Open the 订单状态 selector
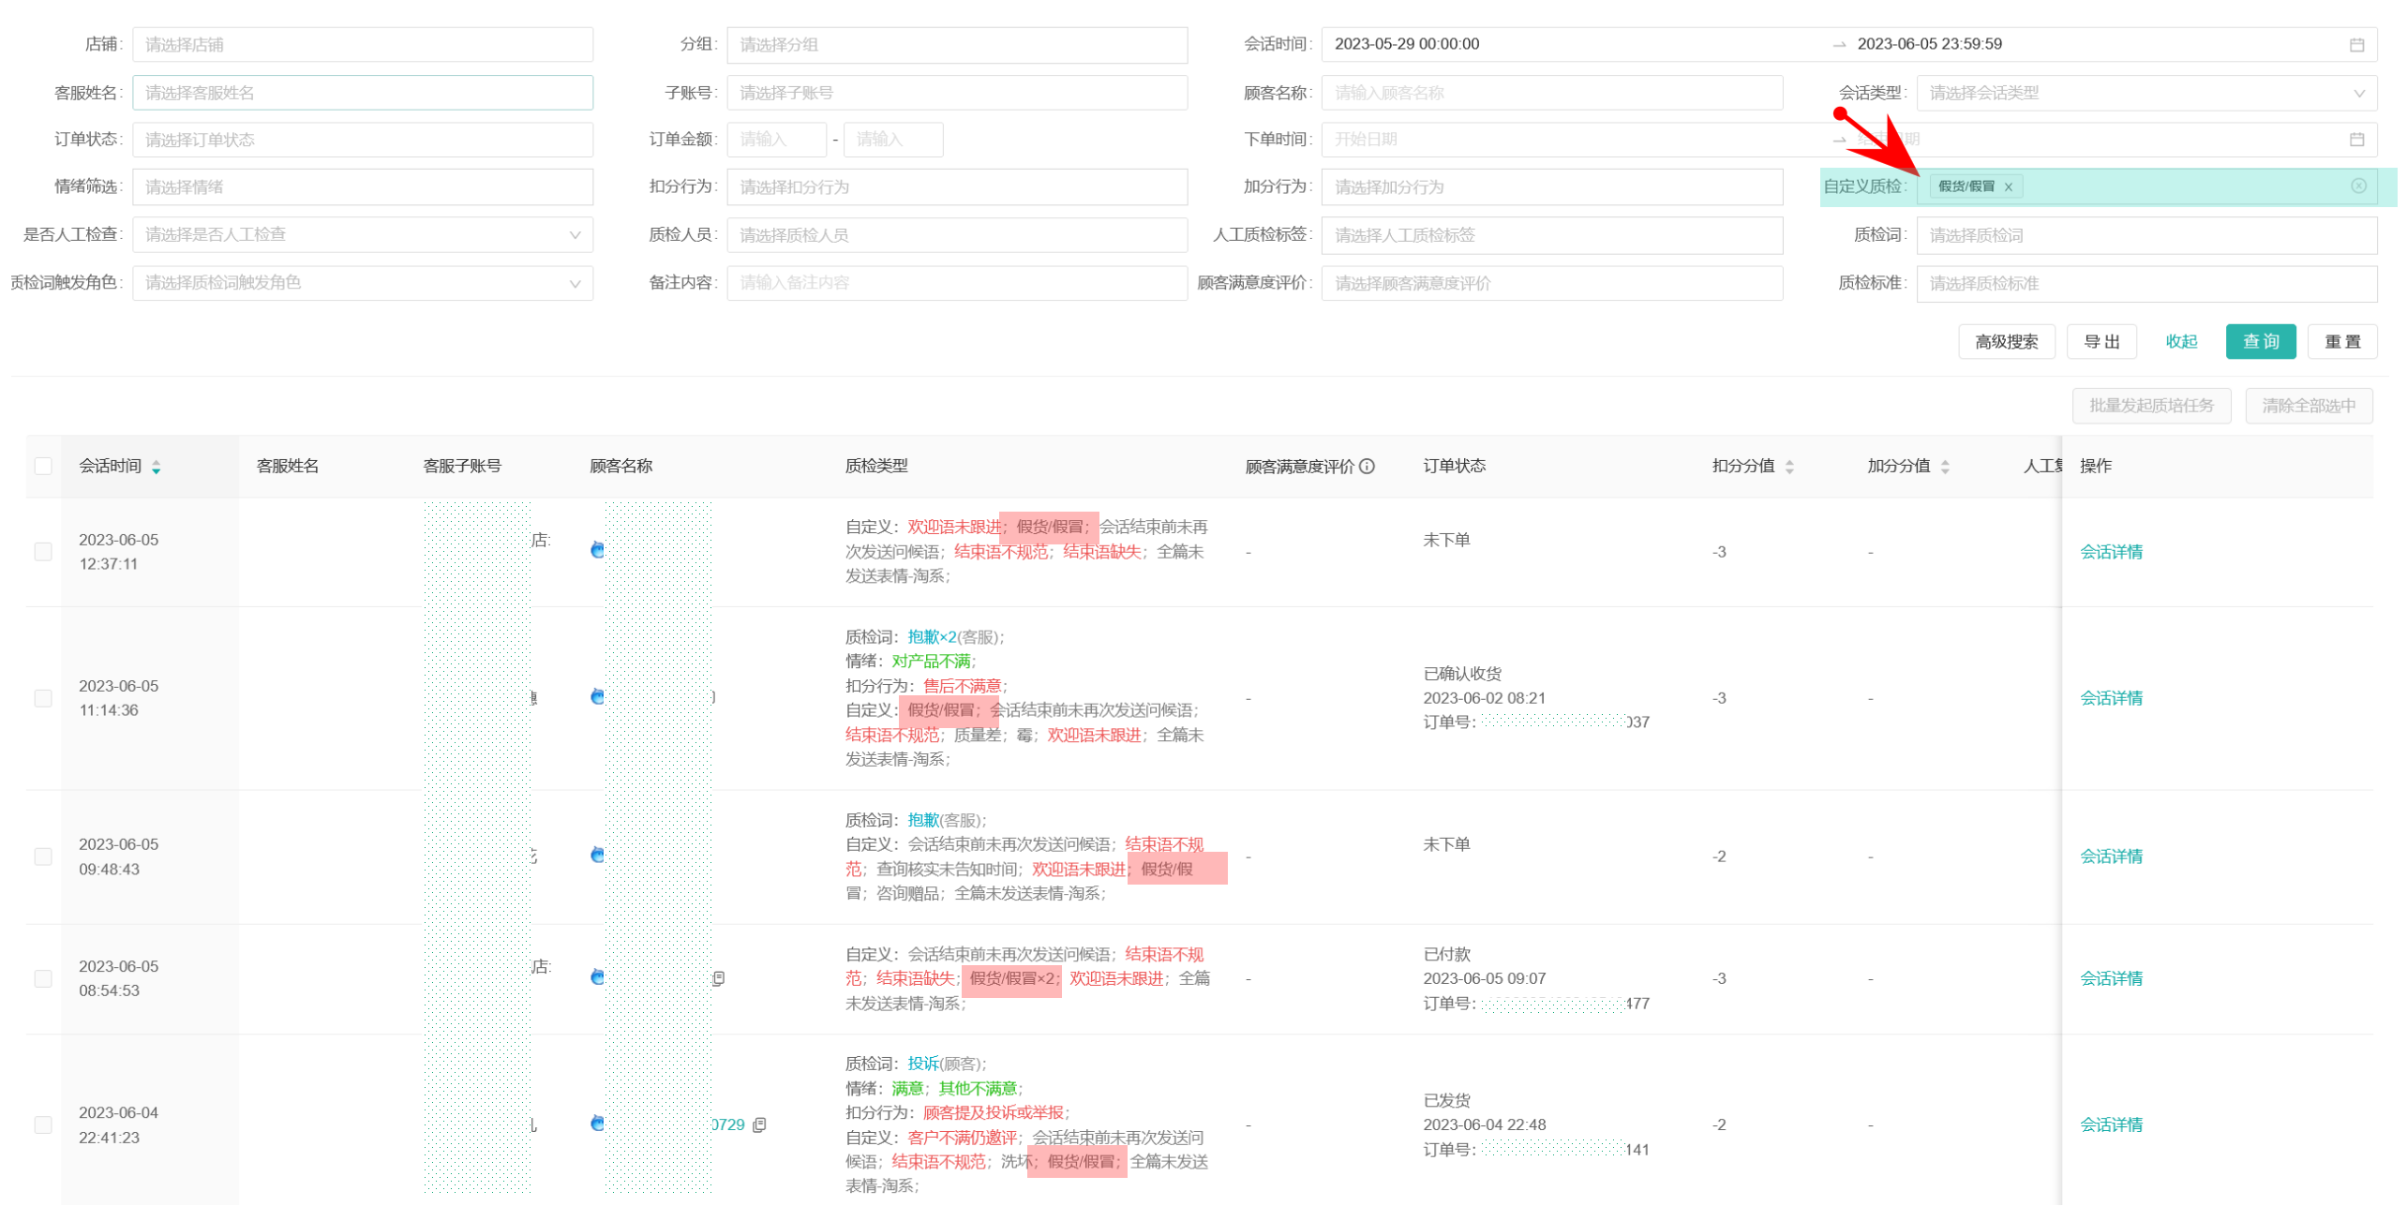 [363, 140]
